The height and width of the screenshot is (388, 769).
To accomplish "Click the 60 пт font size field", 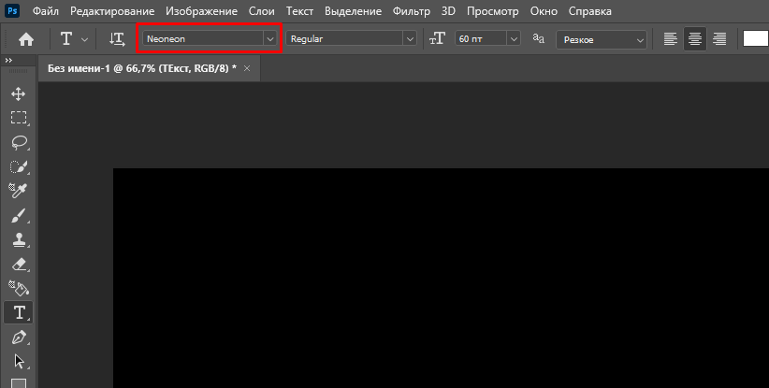I will pos(481,38).
